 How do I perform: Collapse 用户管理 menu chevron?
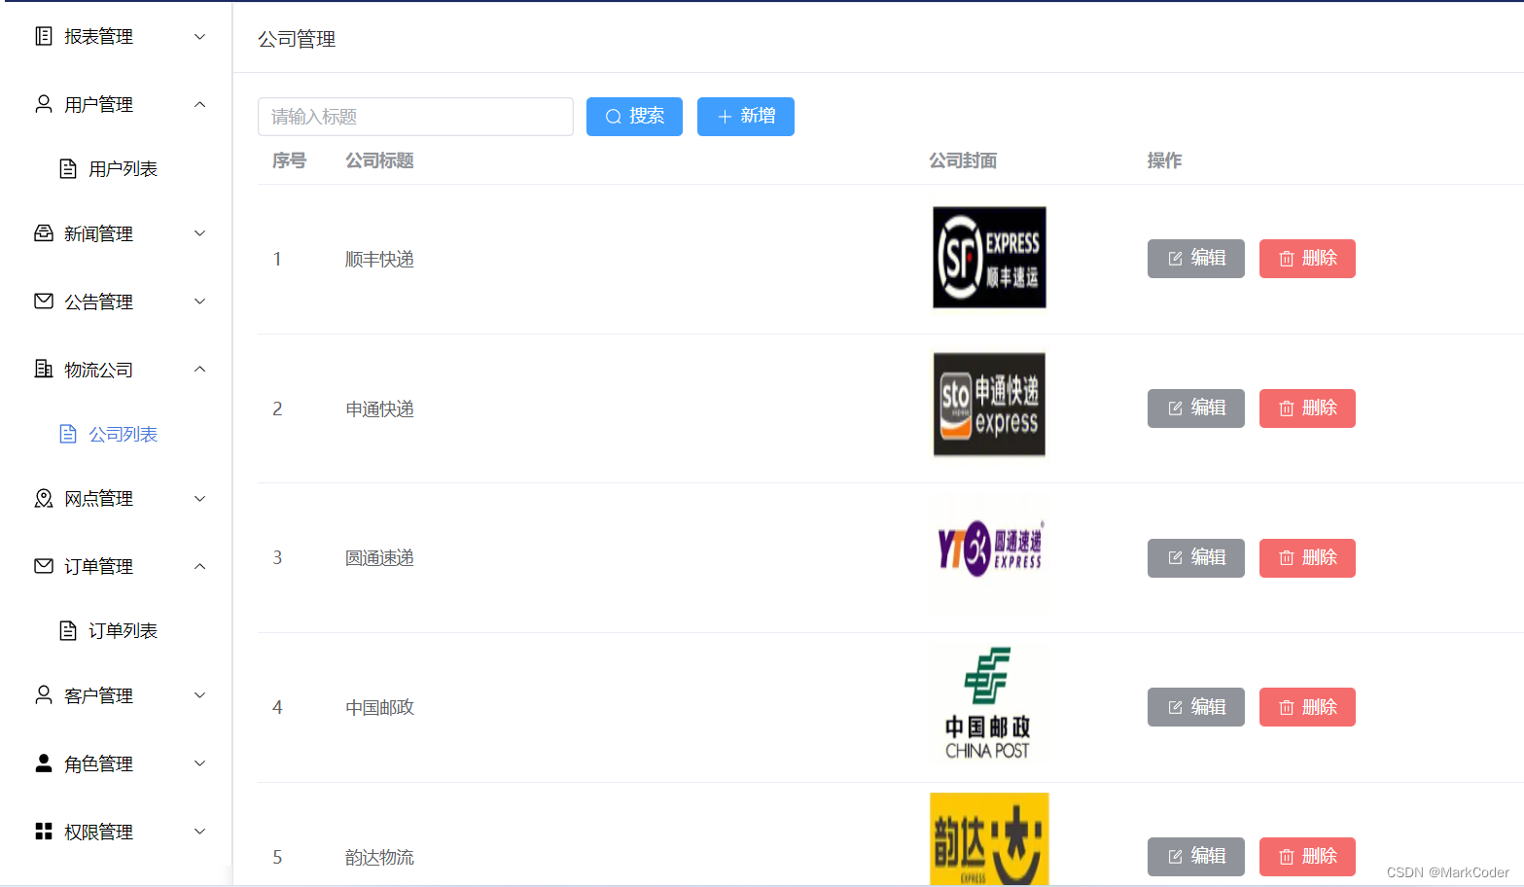(200, 104)
